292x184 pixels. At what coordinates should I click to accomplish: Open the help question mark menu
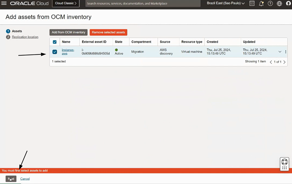[x=270, y=3]
